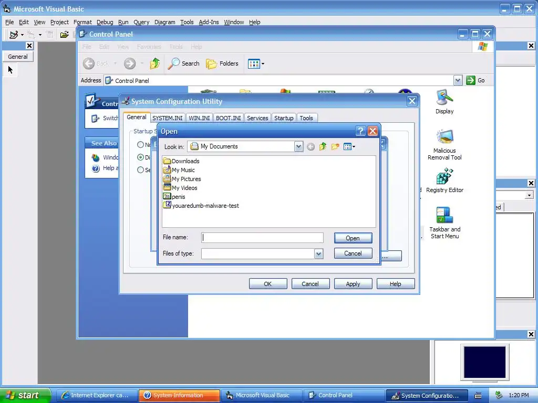Click the Windows Update icon under See Also

pyautogui.click(x=96, y=157)
